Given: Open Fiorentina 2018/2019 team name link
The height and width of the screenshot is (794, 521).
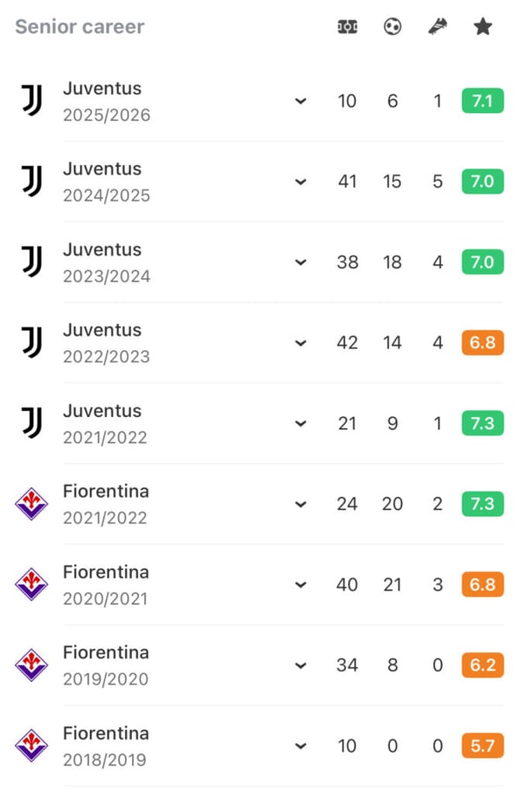Looking at the screenshot, I should 105,733.
